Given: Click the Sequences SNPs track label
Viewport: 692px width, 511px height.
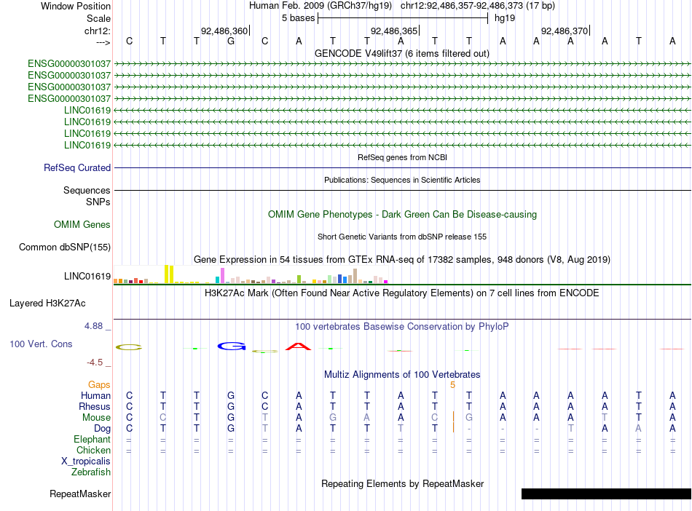Looking at the screenshot, I should (87, 197).
